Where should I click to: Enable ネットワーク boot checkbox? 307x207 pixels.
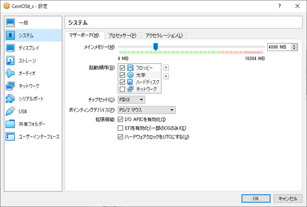point(122,89)
